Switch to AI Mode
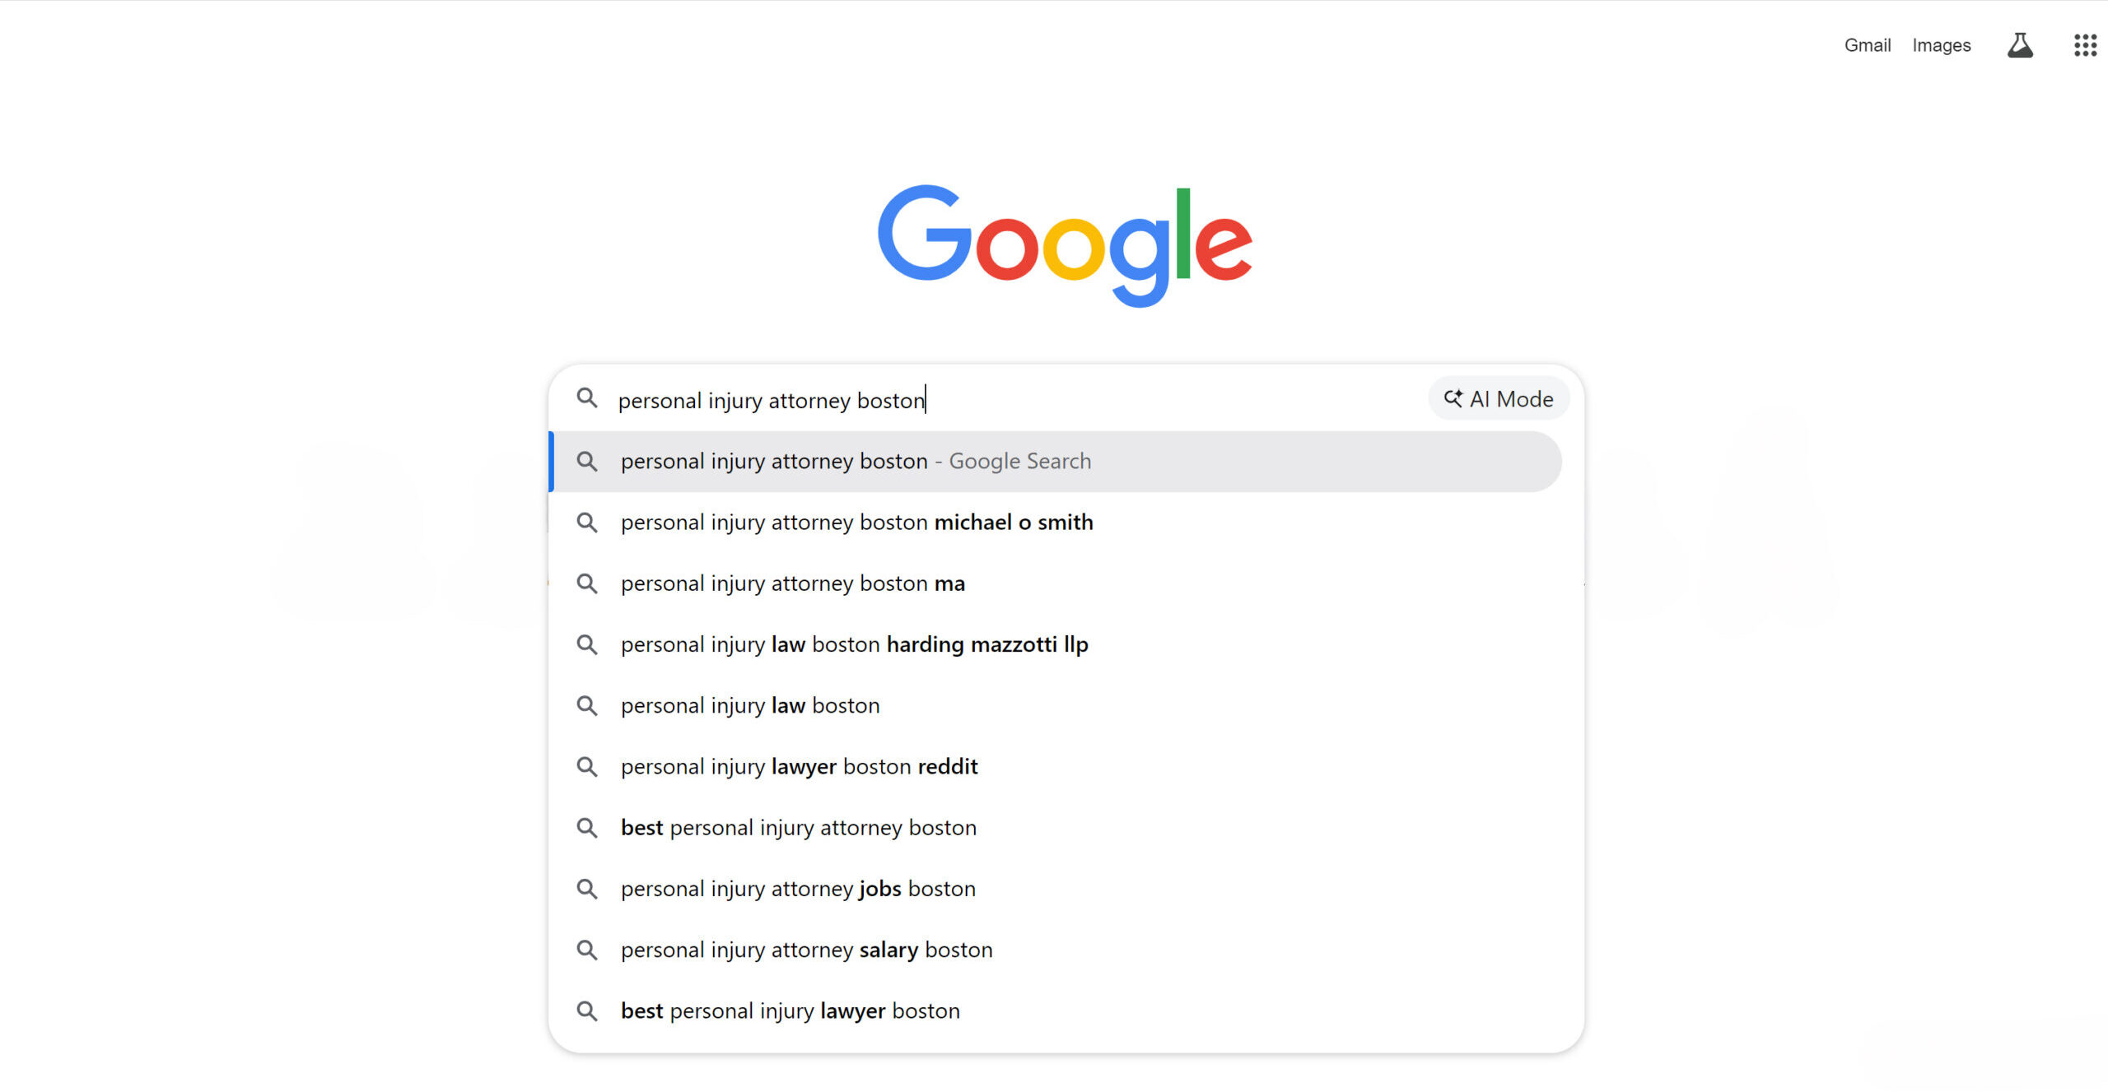Screen dimensions: 2108x1092 point(1499,398)
